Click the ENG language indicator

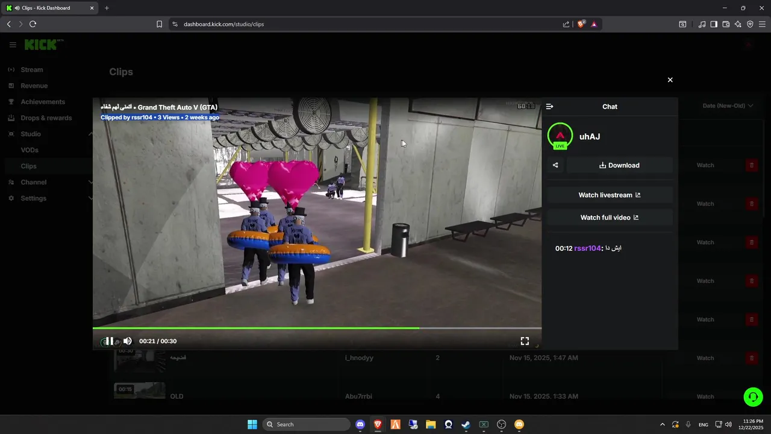[704, 424]
